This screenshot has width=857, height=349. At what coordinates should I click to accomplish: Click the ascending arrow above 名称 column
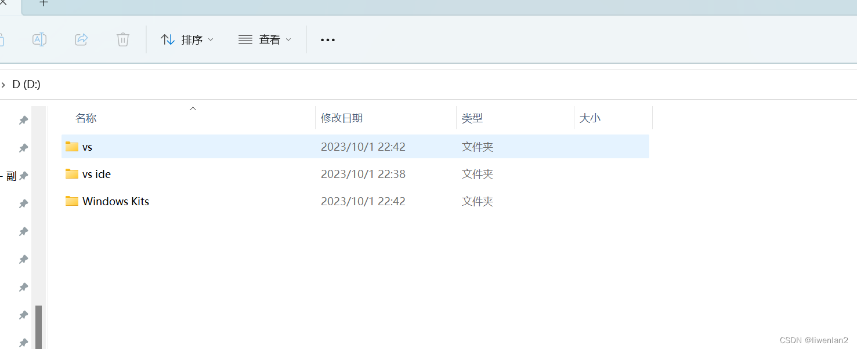point(193,108)
